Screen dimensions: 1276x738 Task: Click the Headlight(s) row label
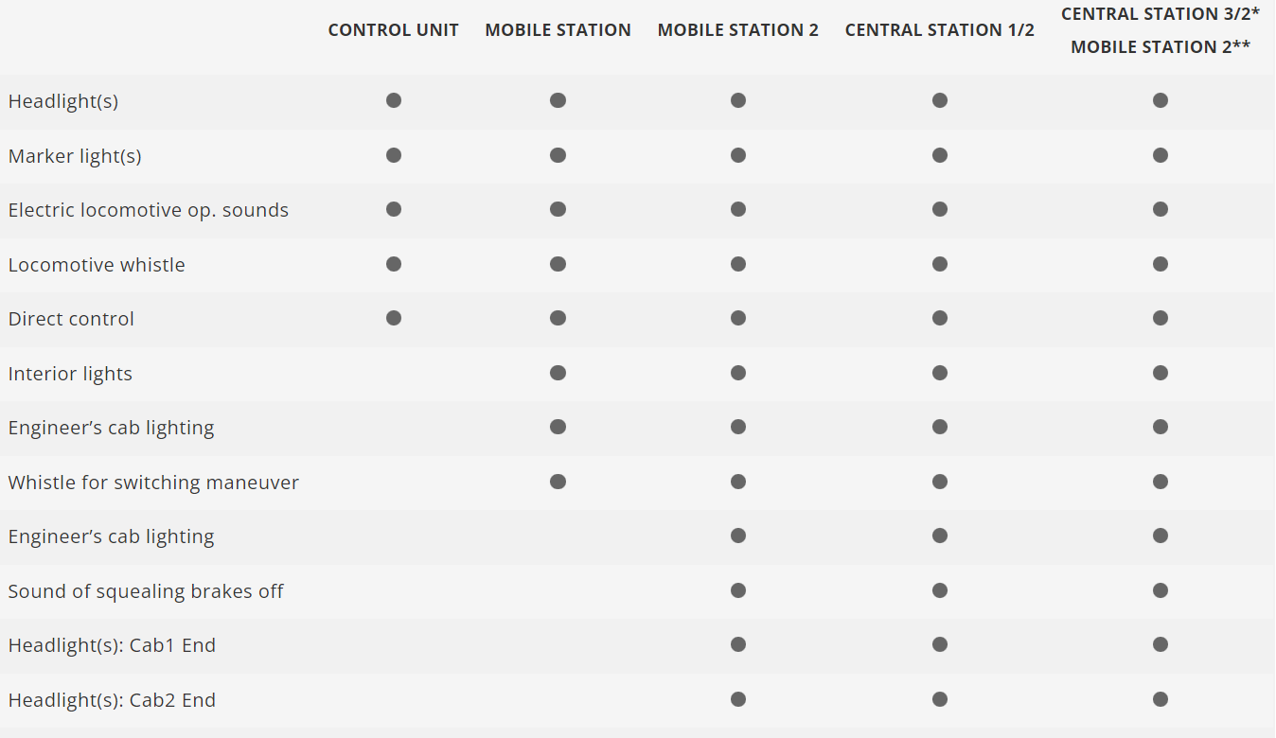coord(63,101)
